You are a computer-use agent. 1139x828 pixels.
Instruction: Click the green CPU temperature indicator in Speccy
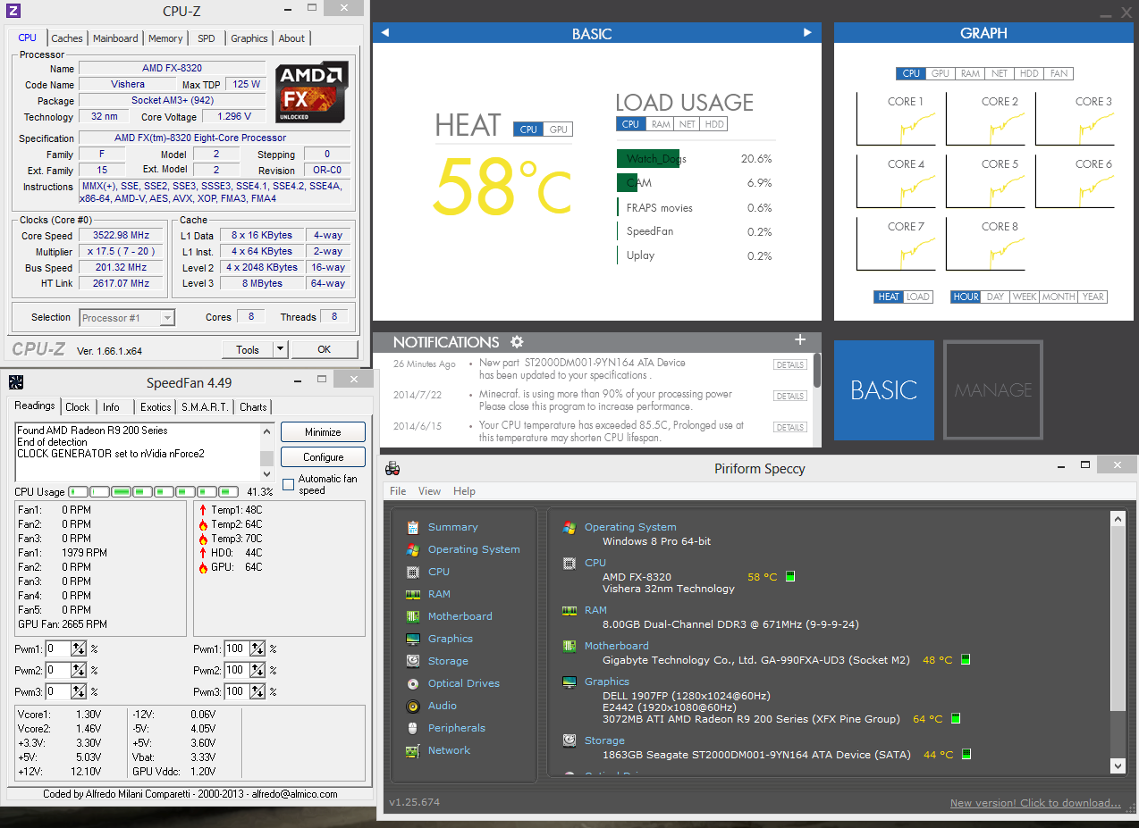click(x=790, y=576)
